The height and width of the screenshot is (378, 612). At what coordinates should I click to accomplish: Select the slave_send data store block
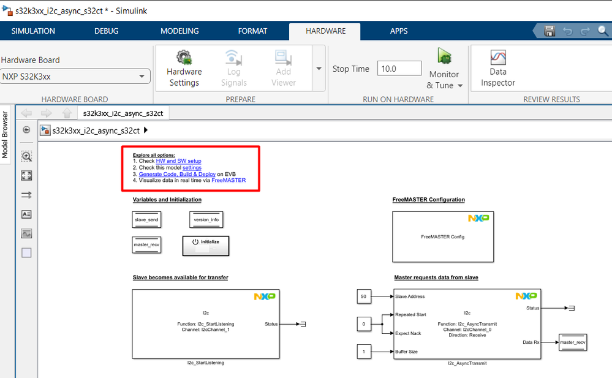coord(146,219)
